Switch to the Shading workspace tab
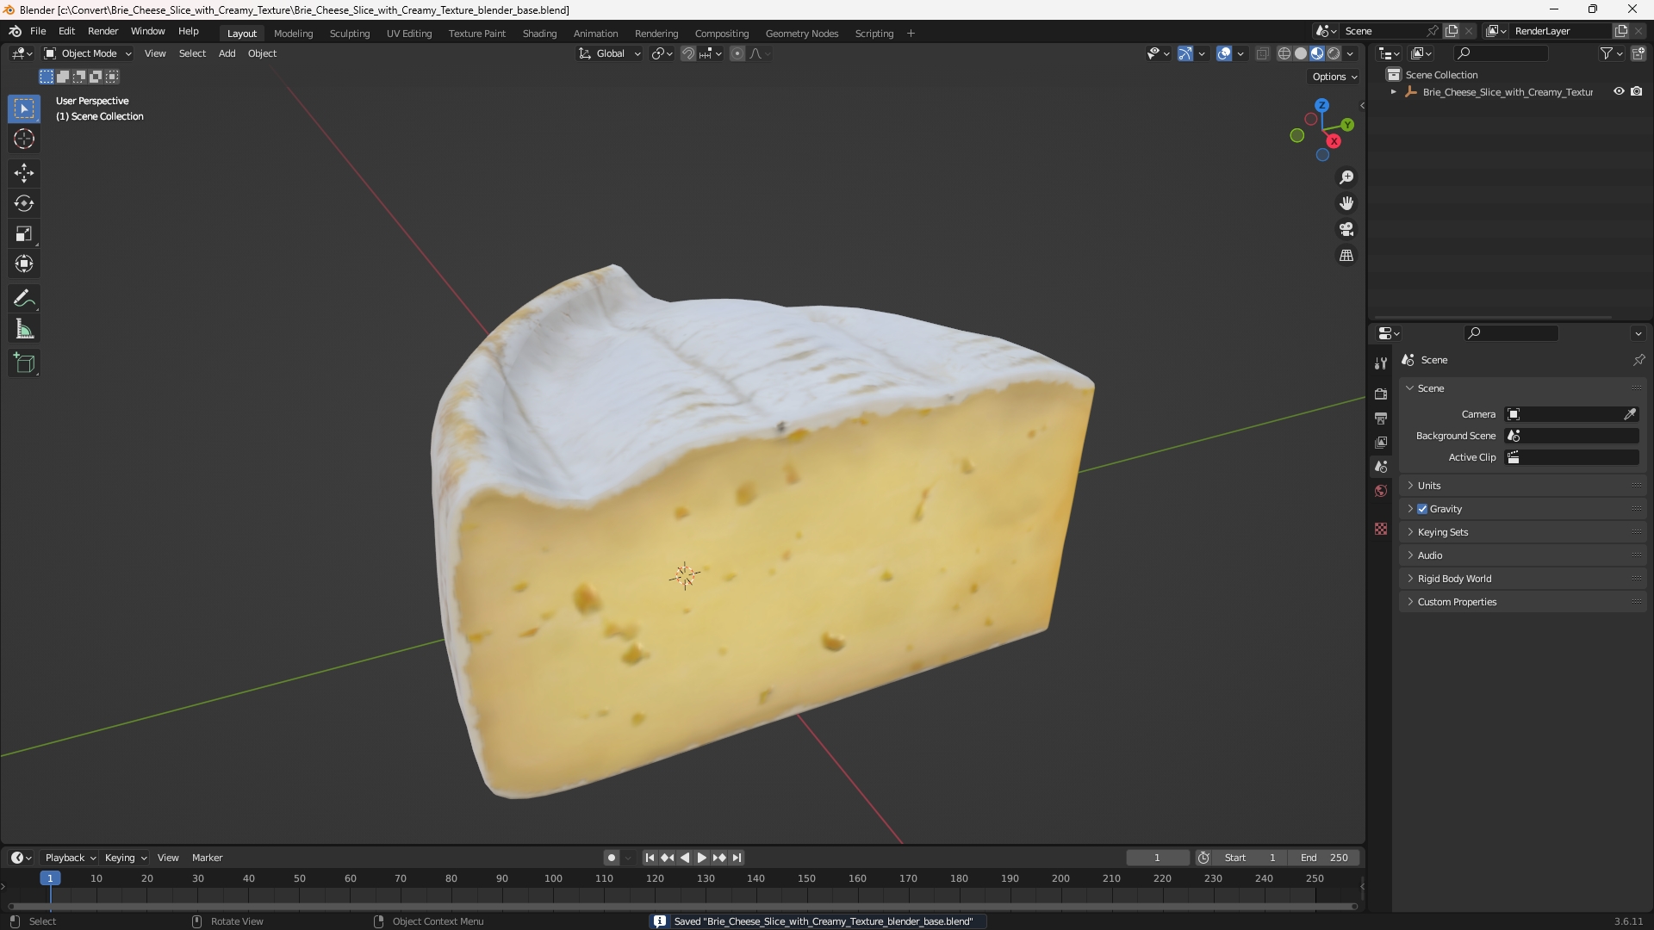This screenshot has width=1654, height=930. pyautogui.click(x=539, y=34)
